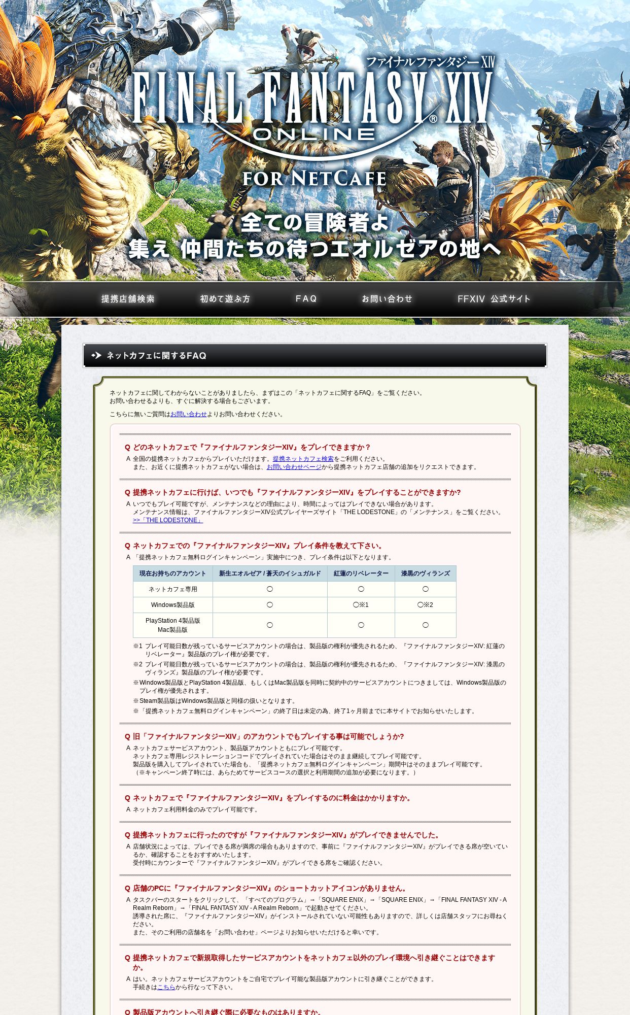Click question …プレイするのに料金はかかりますか。
Viewport: 630px width, 1015px height.
273,798
